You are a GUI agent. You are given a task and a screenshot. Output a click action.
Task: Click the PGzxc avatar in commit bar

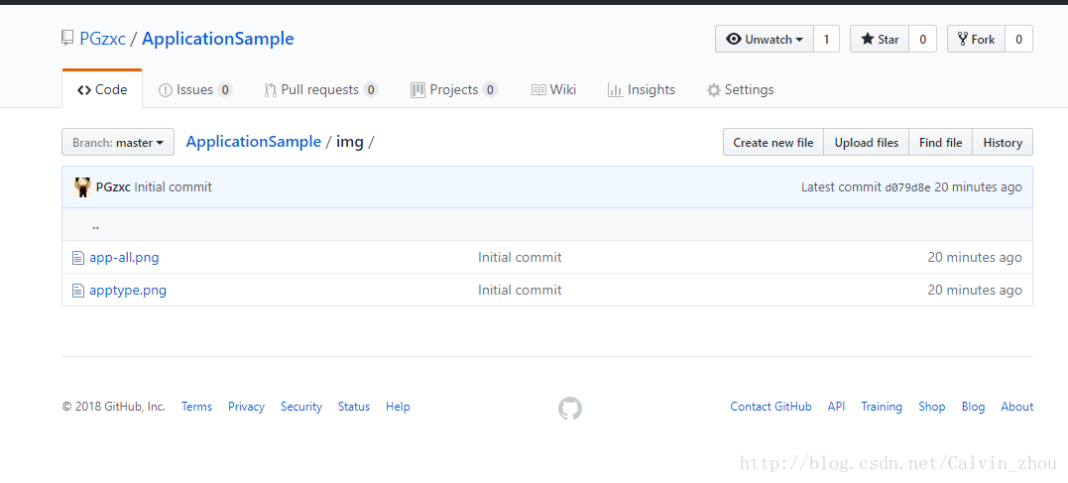pyautogui.click(x=82, y=186)
